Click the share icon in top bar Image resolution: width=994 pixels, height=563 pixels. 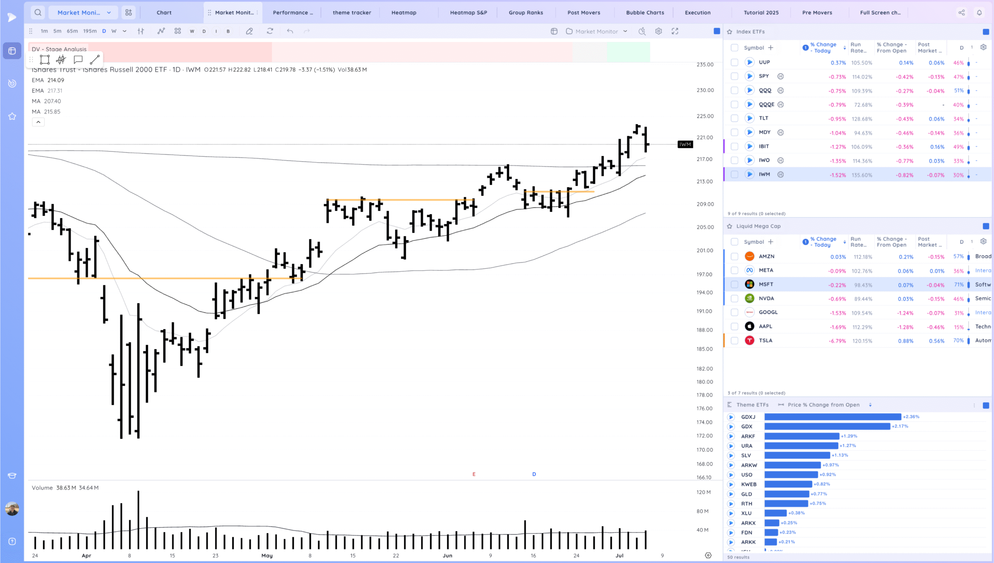[961, 12]
